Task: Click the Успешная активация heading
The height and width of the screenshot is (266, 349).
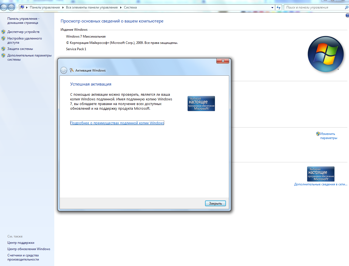Action: tap(91, 84)
